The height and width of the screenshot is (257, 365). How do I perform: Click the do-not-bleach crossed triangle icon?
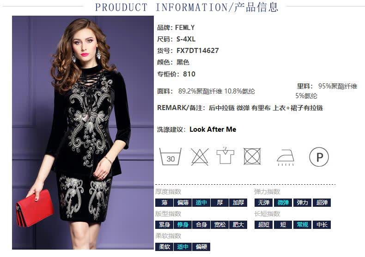(x=200, y=157)
